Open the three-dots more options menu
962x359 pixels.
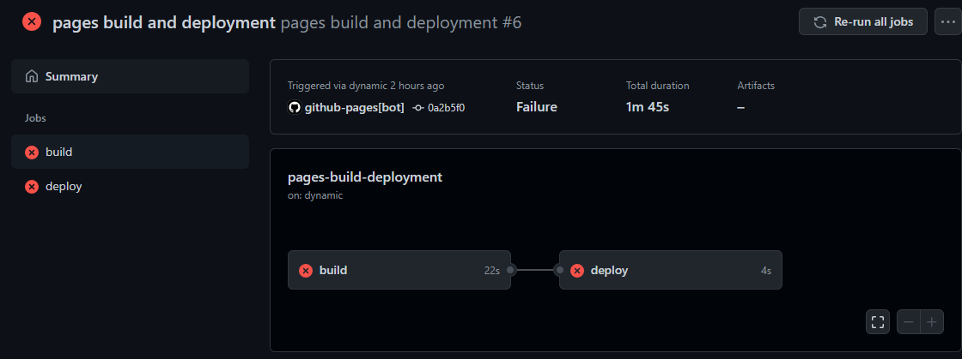[x=946, y=22]
